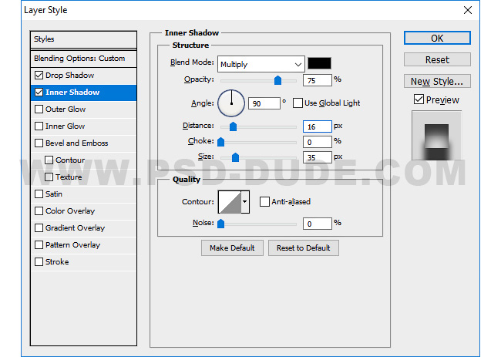The height and width of the screenshot is (357, 501).
Task: Click the Opacity value field showing 75
Action: pyautogui.click(x=318, y=80)
